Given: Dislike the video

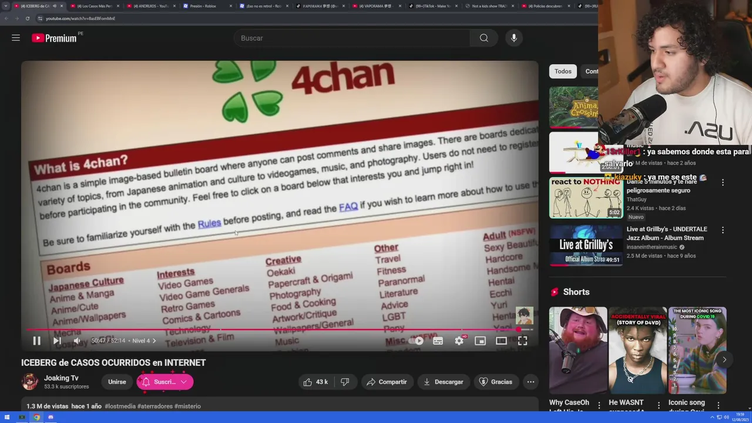Looking at the screenshot, I should coord(345,382).
